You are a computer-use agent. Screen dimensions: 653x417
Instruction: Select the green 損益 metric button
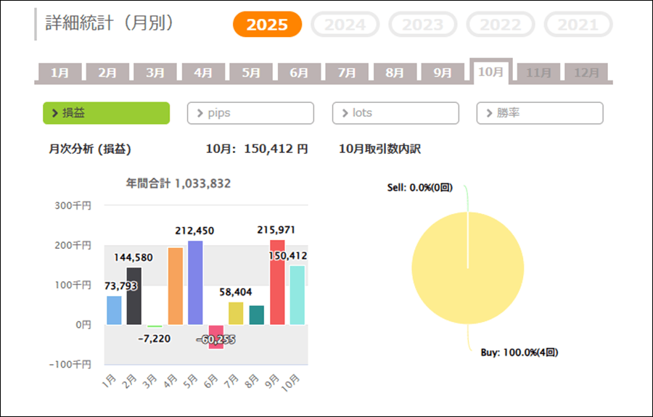[x=106, y=113]
